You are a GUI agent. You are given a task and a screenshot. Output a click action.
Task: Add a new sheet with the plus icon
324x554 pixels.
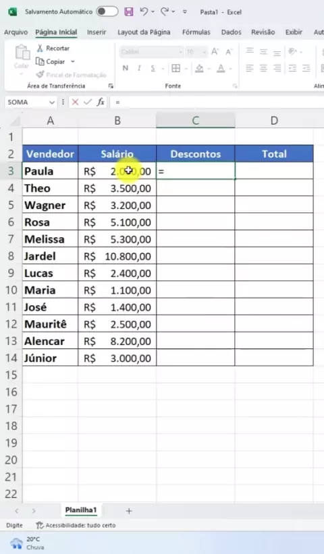click(x=129, y=511)
